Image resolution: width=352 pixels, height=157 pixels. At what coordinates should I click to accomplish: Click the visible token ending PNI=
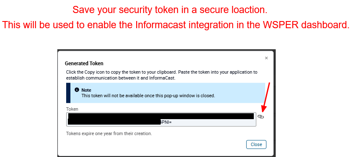[x=166, y=122]
